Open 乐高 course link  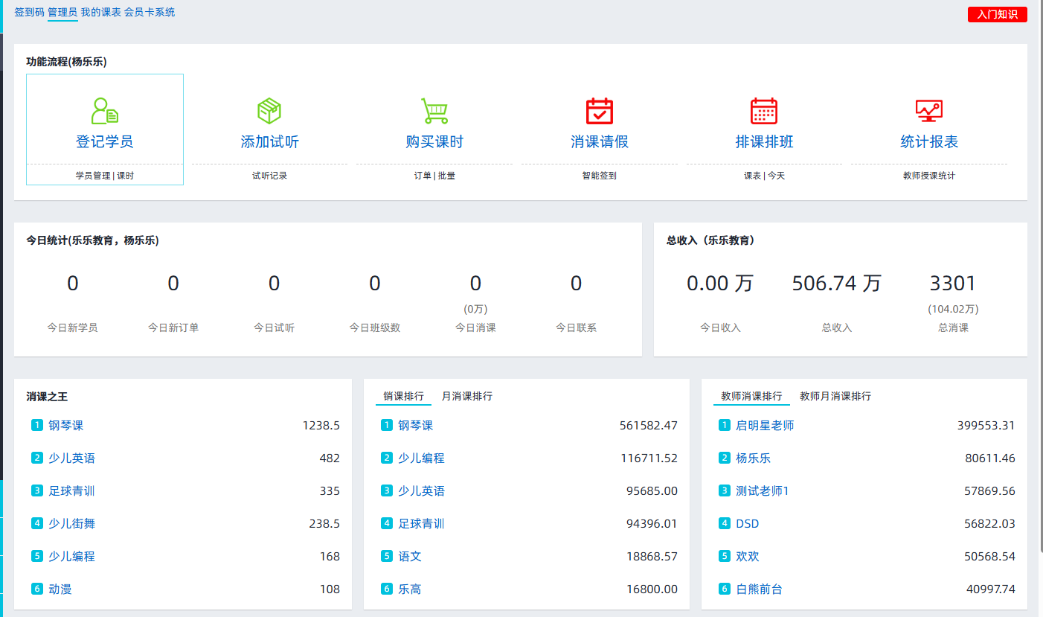point(410,589)
